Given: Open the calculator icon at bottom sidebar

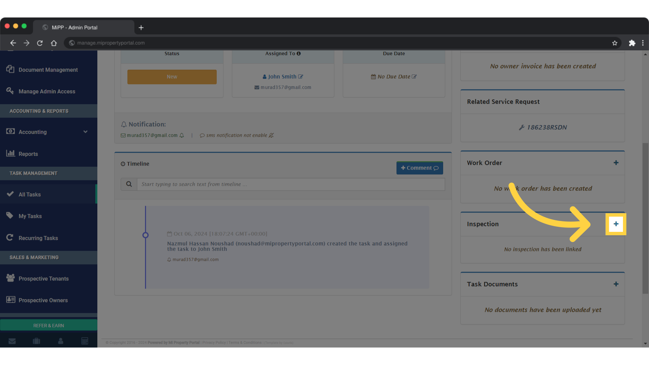Looking at the screenshot, I should tap(85, 341).
